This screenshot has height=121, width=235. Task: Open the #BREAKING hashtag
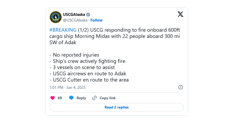63,30
